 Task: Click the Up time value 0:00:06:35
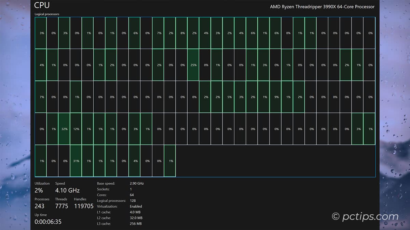pos(48,222)
